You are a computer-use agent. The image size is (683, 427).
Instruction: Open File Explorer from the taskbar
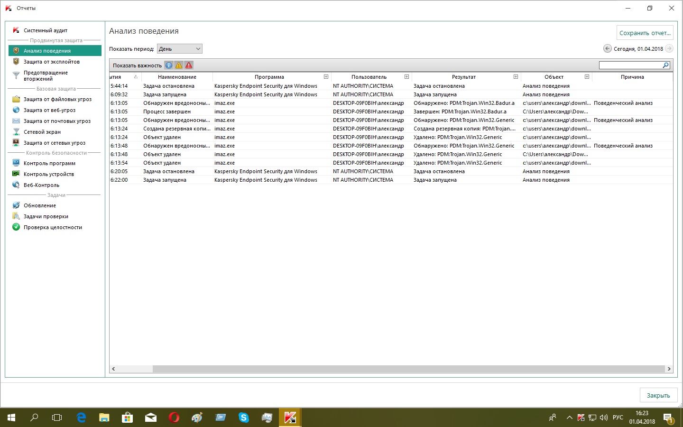[104, 418]
